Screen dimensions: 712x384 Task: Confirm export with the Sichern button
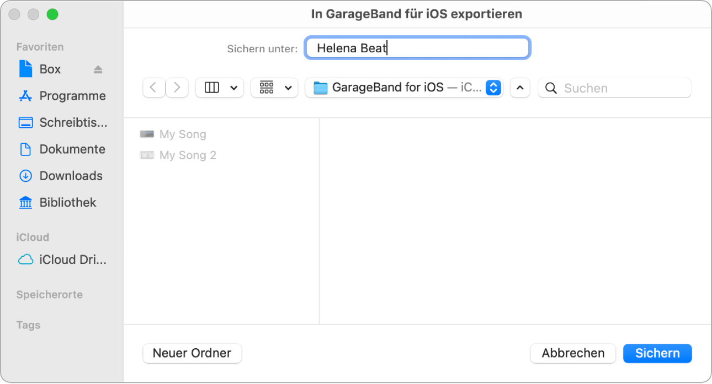tap(657, 353)
